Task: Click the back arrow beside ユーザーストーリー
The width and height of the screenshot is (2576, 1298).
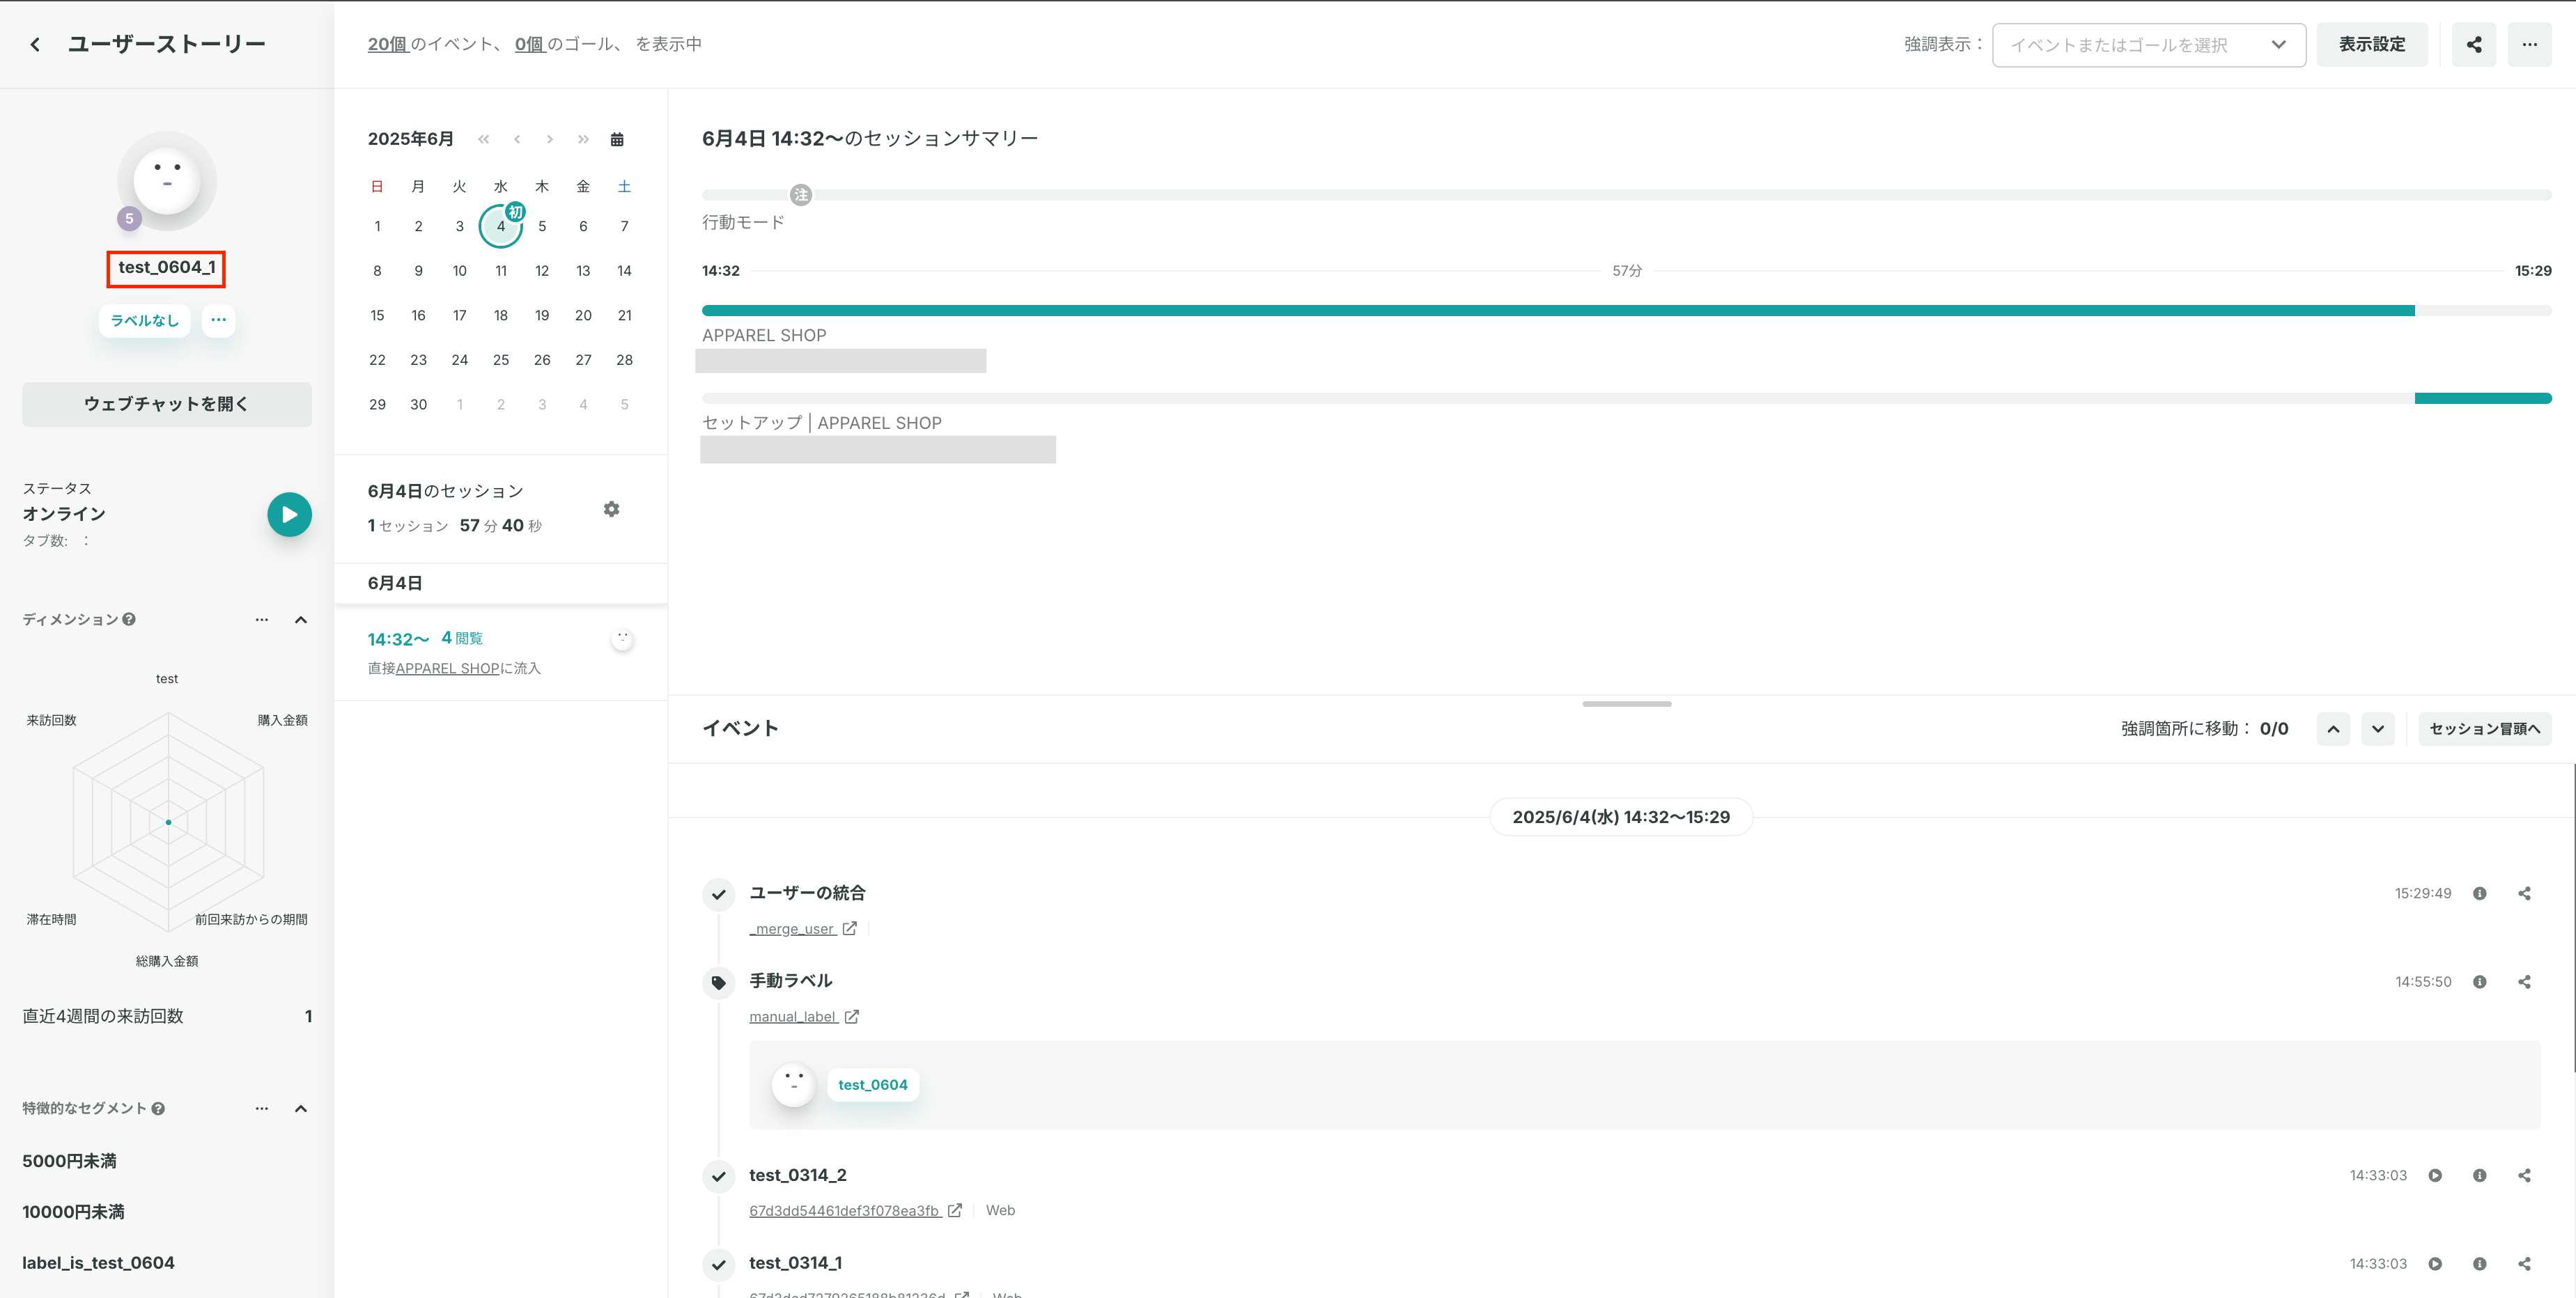Action: tap(35, 44)
